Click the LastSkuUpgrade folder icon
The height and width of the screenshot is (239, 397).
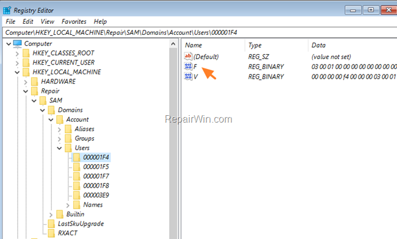point(51,224)
